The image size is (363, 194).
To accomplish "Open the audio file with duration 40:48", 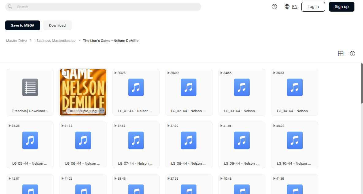I will point(242,184).
